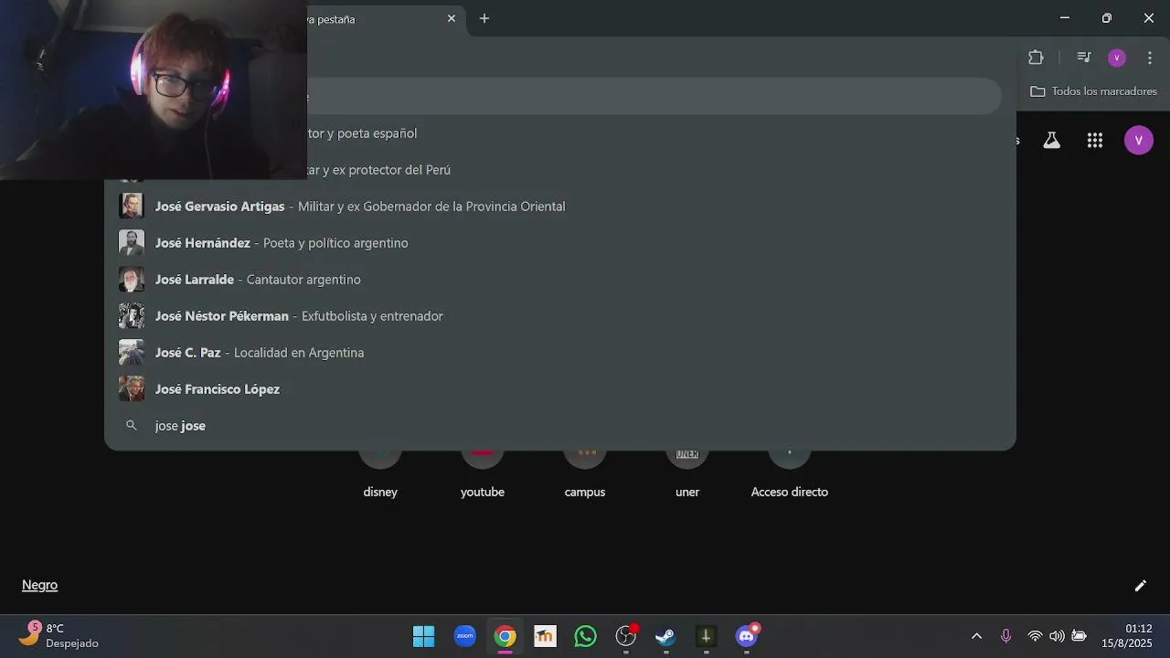This screenshot has height=658, width=1170.
Task: Open the battery tray icon
Action: coord(1080,636)
